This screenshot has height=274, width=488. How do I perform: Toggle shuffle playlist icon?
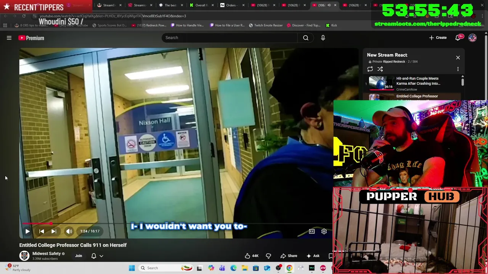coord(380,69)
